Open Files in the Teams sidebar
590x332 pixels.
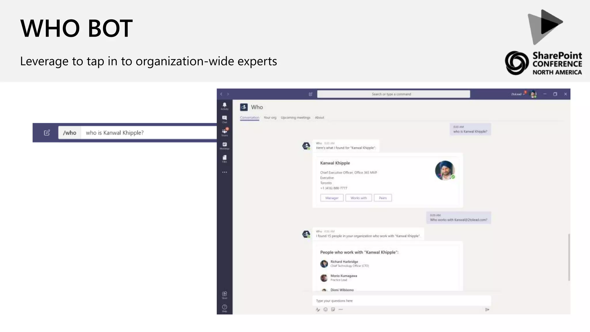(224, 159)
